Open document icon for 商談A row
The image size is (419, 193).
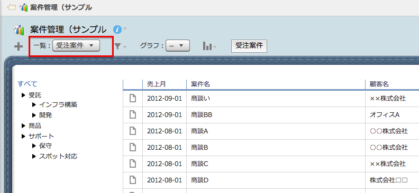click(x=133, y=131)
